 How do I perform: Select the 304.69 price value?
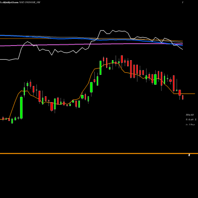pyautogui.click(x=190, y=115)
